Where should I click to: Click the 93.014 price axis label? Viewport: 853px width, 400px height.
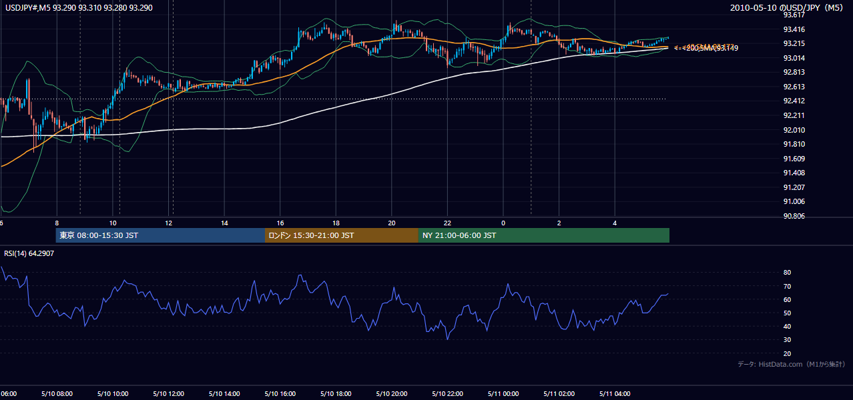795,58
